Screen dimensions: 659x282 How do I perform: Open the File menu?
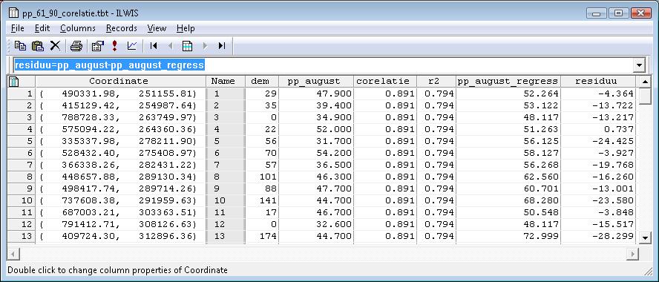[18, 28]
